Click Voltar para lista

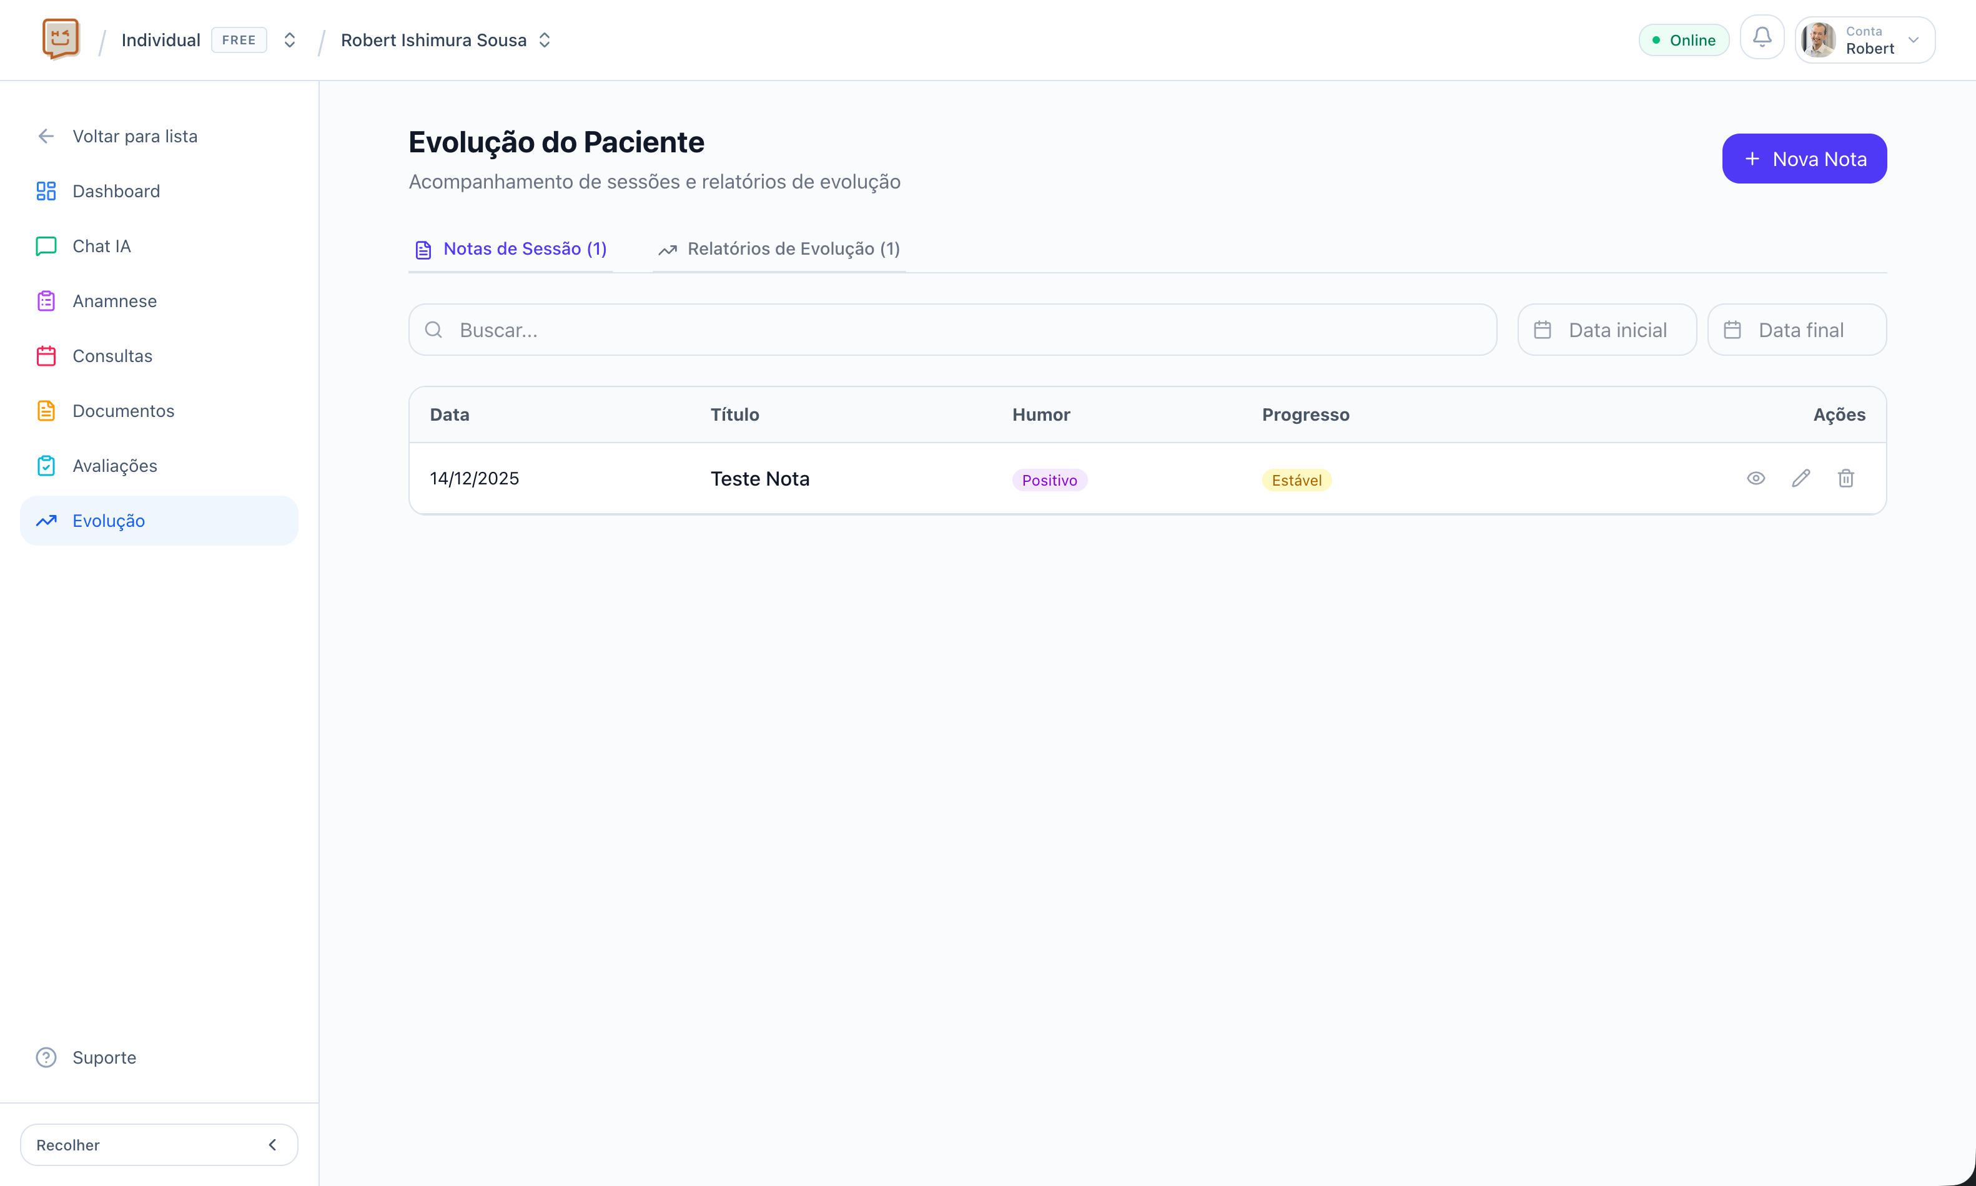click(135, 136)
